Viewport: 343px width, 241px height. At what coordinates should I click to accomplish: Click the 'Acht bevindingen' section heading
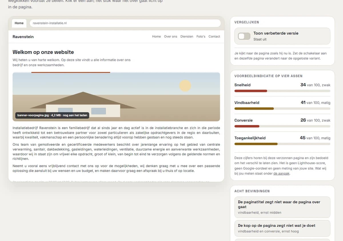click(252, 191)
